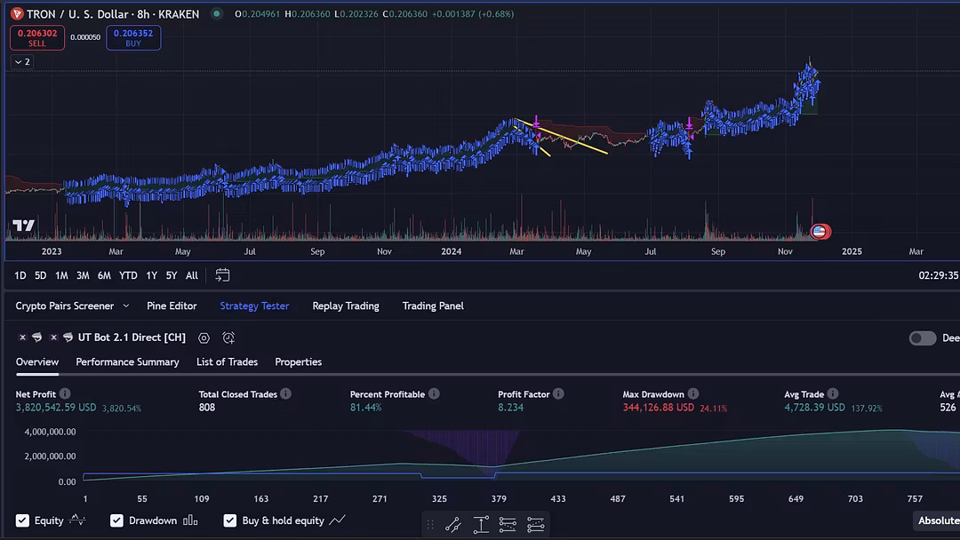The height and width of the screenshot is (540, 960).
Task: Click the TradingView logo on chart
Action: 24,226
